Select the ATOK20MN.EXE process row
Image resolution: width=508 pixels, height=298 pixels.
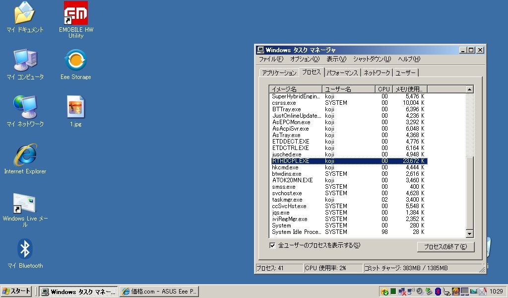(348, 180)
